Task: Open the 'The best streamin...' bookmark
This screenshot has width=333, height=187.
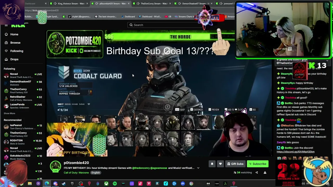Action: pos(106,17)
